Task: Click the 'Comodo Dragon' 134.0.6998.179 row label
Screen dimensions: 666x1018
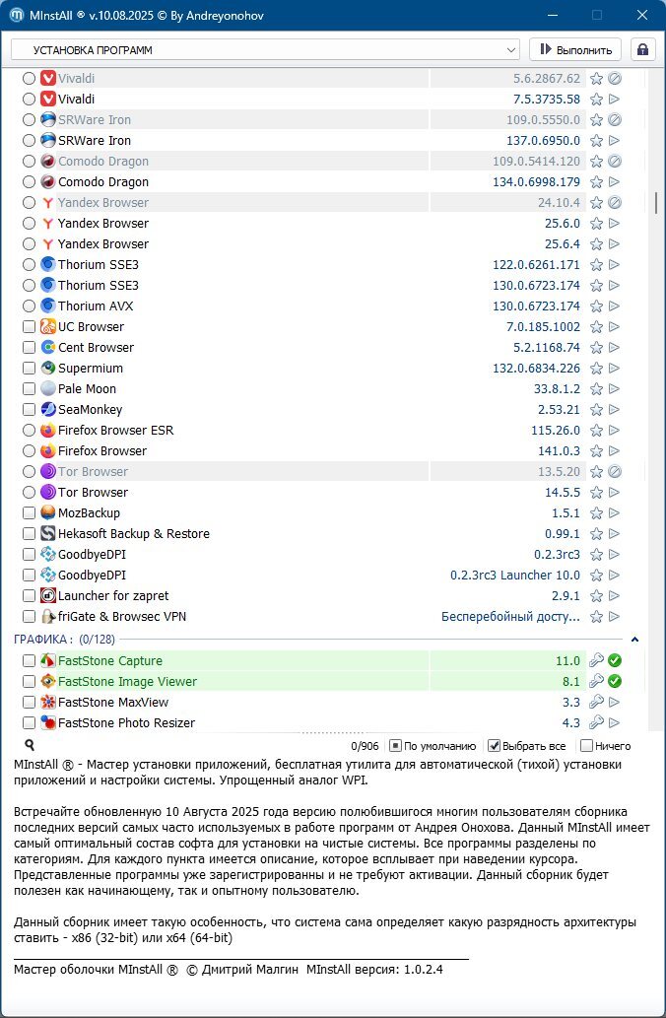Action: pos(103,181)
